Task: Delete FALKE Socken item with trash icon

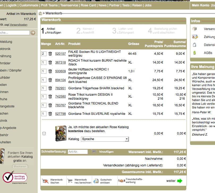Action: pyautogui.click(x=50, y=54)
